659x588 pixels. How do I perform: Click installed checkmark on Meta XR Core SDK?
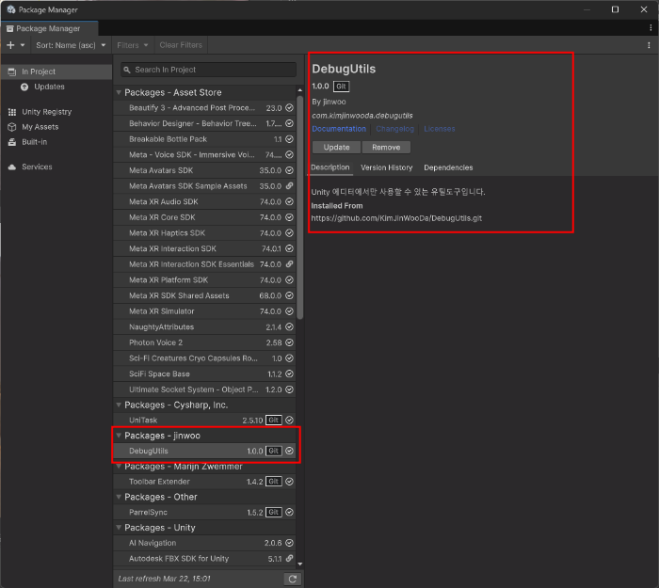click(290, 217)
